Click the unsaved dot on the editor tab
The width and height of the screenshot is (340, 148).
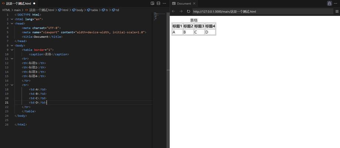[x=34, y=3]
